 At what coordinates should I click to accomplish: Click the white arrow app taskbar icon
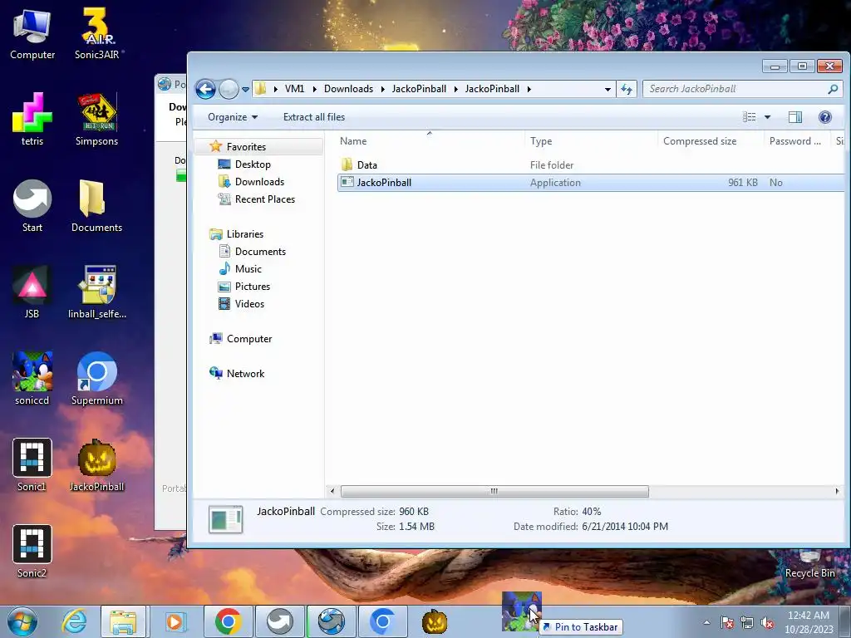coord(279,621)
